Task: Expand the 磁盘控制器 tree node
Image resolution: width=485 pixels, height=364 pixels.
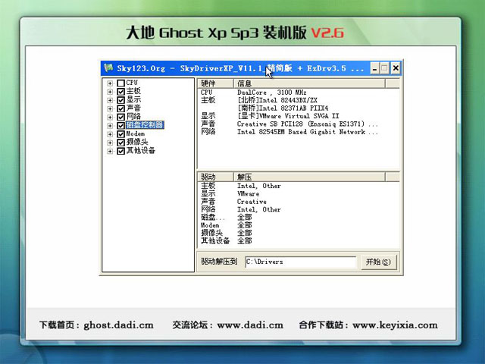Action: click(x=110, y=126)
